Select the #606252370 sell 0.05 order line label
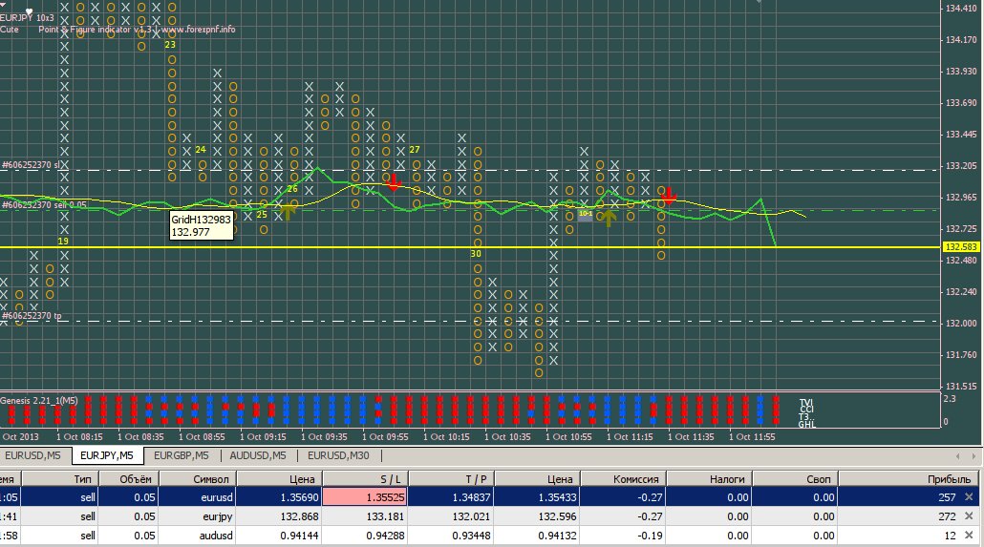Screen dimensions: 984x547 click(x=44, y=204)
